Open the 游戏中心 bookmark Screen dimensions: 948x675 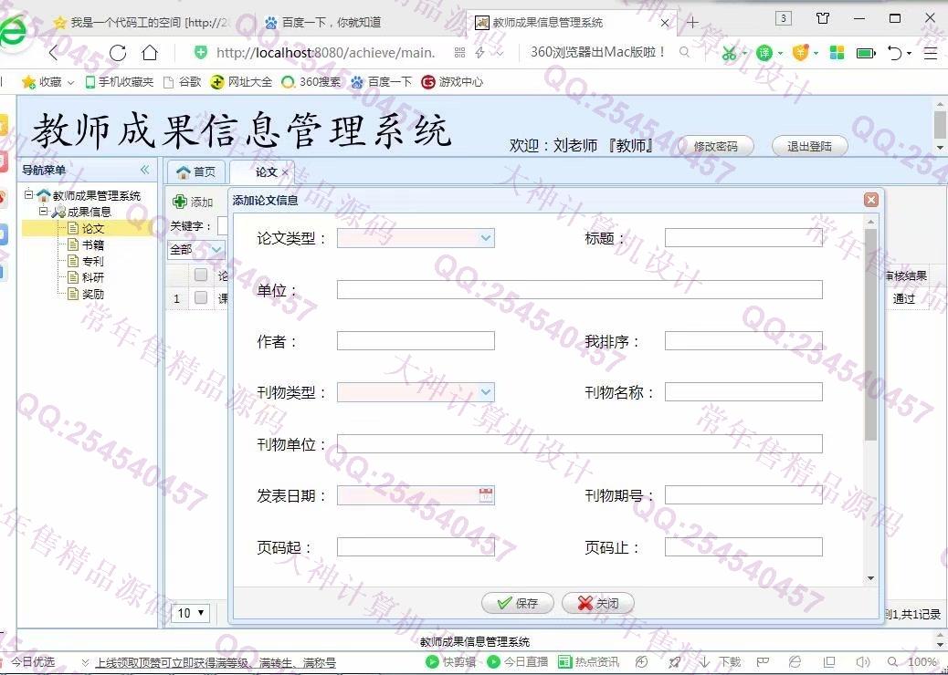point(452,82)
